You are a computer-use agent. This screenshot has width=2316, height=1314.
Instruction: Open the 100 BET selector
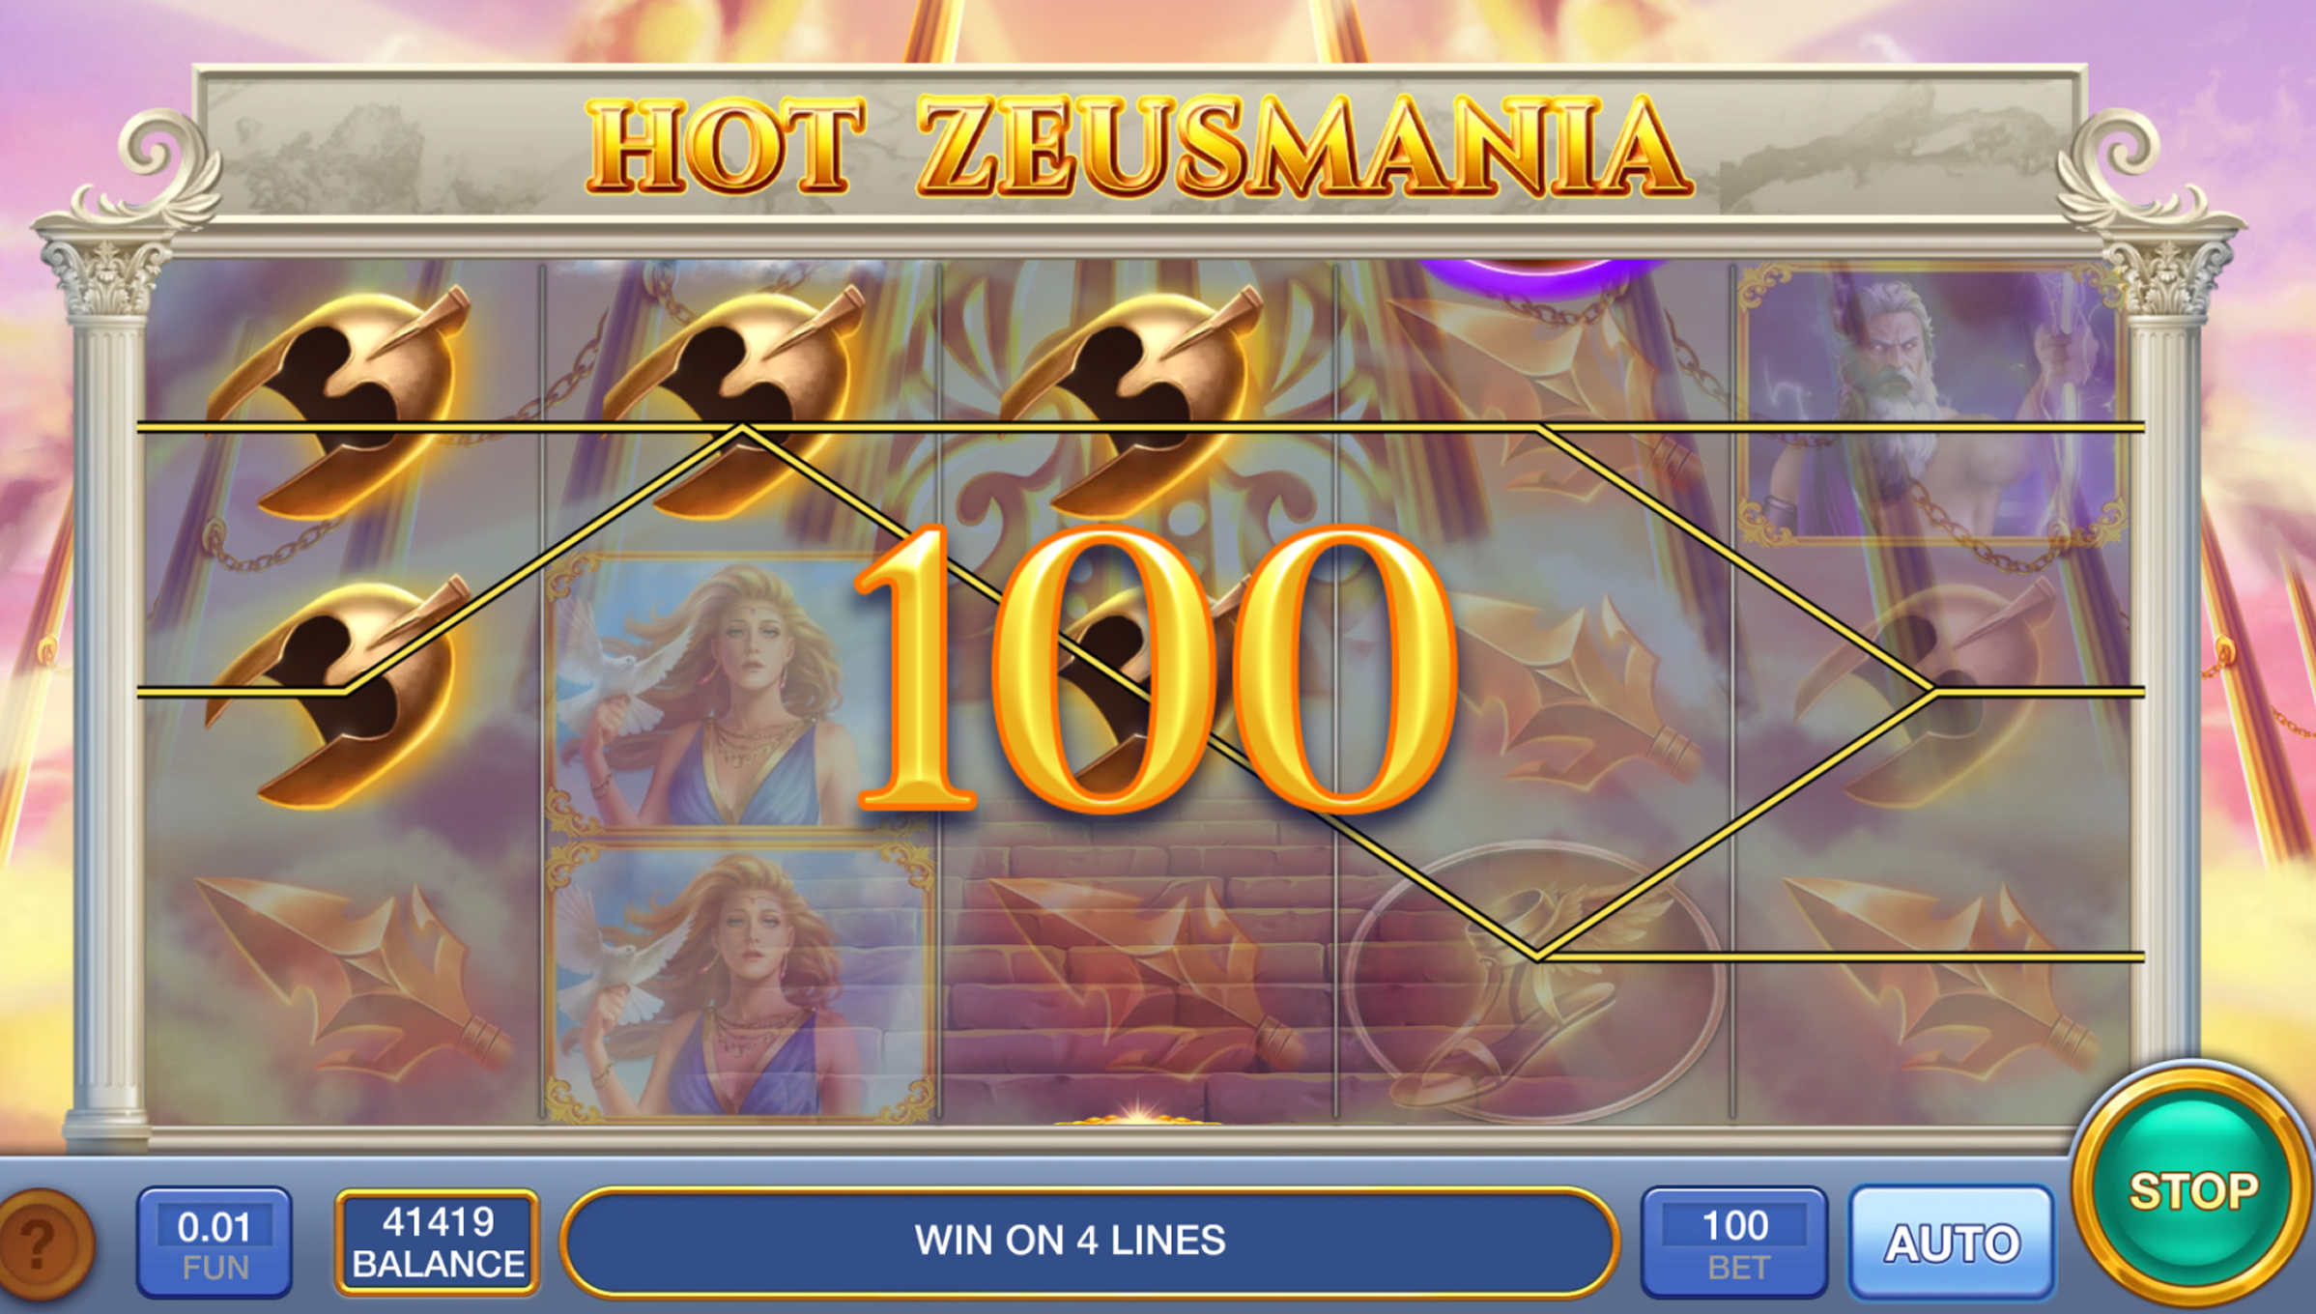pos(1735,1243)
